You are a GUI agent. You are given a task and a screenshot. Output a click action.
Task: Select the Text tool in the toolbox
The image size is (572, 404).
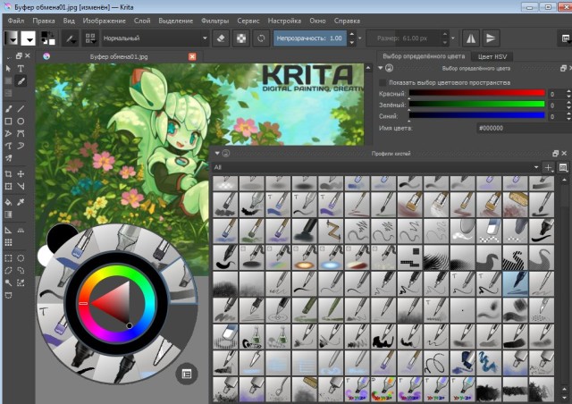coord(21,68)
